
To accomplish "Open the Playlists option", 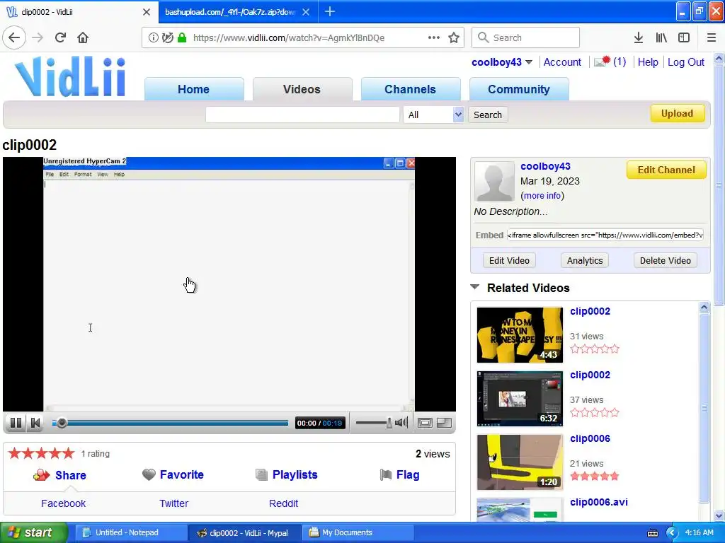I will click(x=286, y=474).
